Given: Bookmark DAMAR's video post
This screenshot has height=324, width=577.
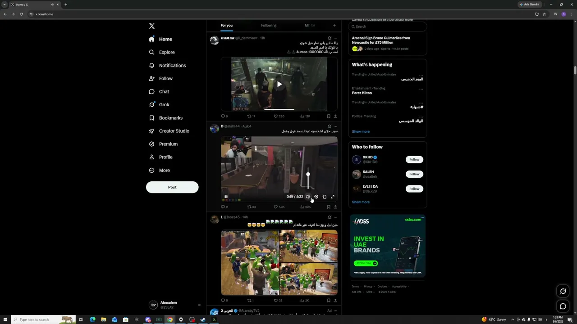Looking at the screenshot, I should coord(329,116).
